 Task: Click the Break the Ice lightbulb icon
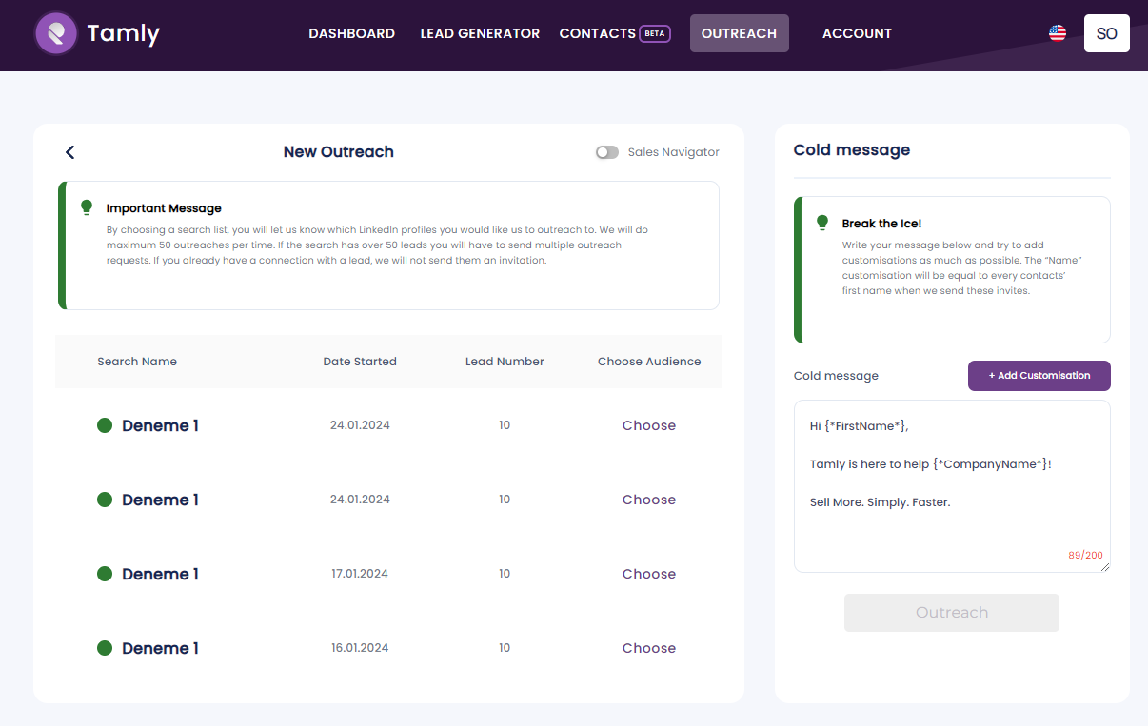click(822, 223)
